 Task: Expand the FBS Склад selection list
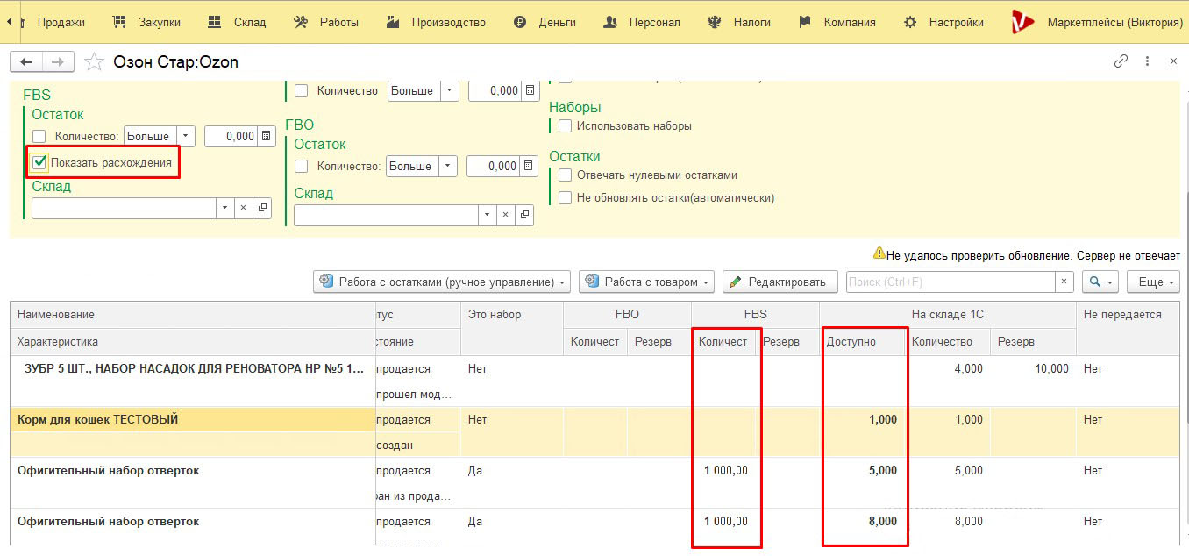coord(226,208)
